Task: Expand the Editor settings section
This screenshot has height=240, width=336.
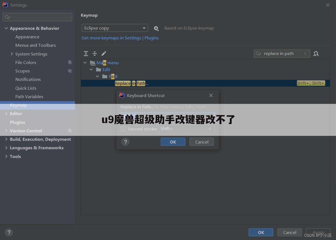Action: pyautogui.click(x=6, y=113)
